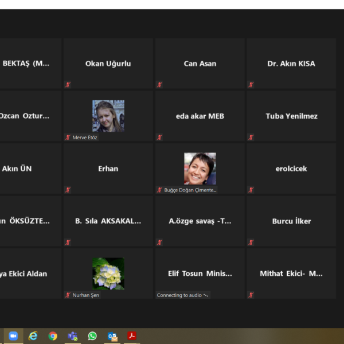Click muted mic icon on Okan Uğurlu tile
Screen dimensions: 344x344
[68, 85]
